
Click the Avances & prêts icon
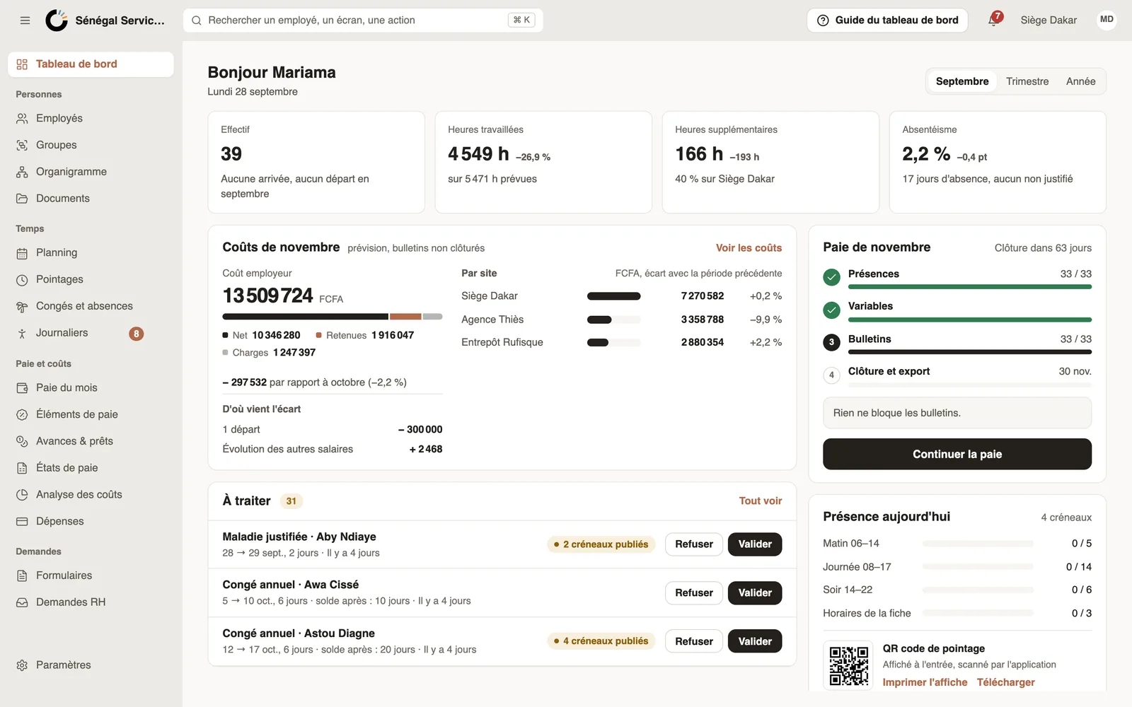click(22, 441)
